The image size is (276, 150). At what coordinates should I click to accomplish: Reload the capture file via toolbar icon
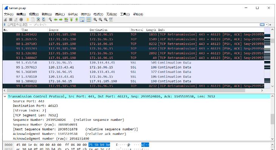[43, 20]
